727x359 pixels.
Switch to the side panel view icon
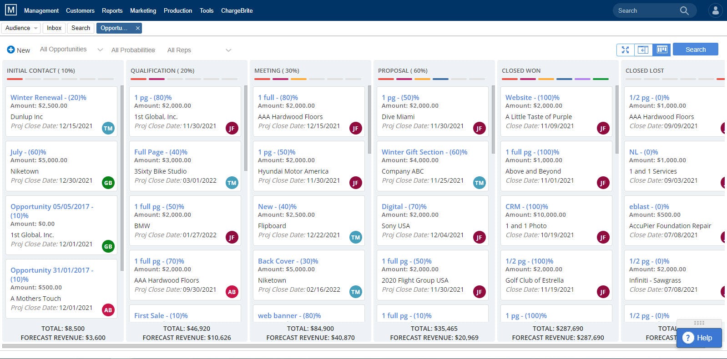[643, 50]
